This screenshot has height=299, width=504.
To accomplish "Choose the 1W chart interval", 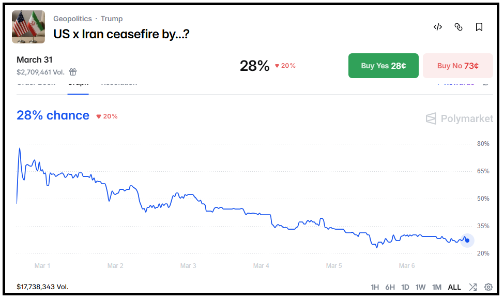I will click(x=421, y=287).
